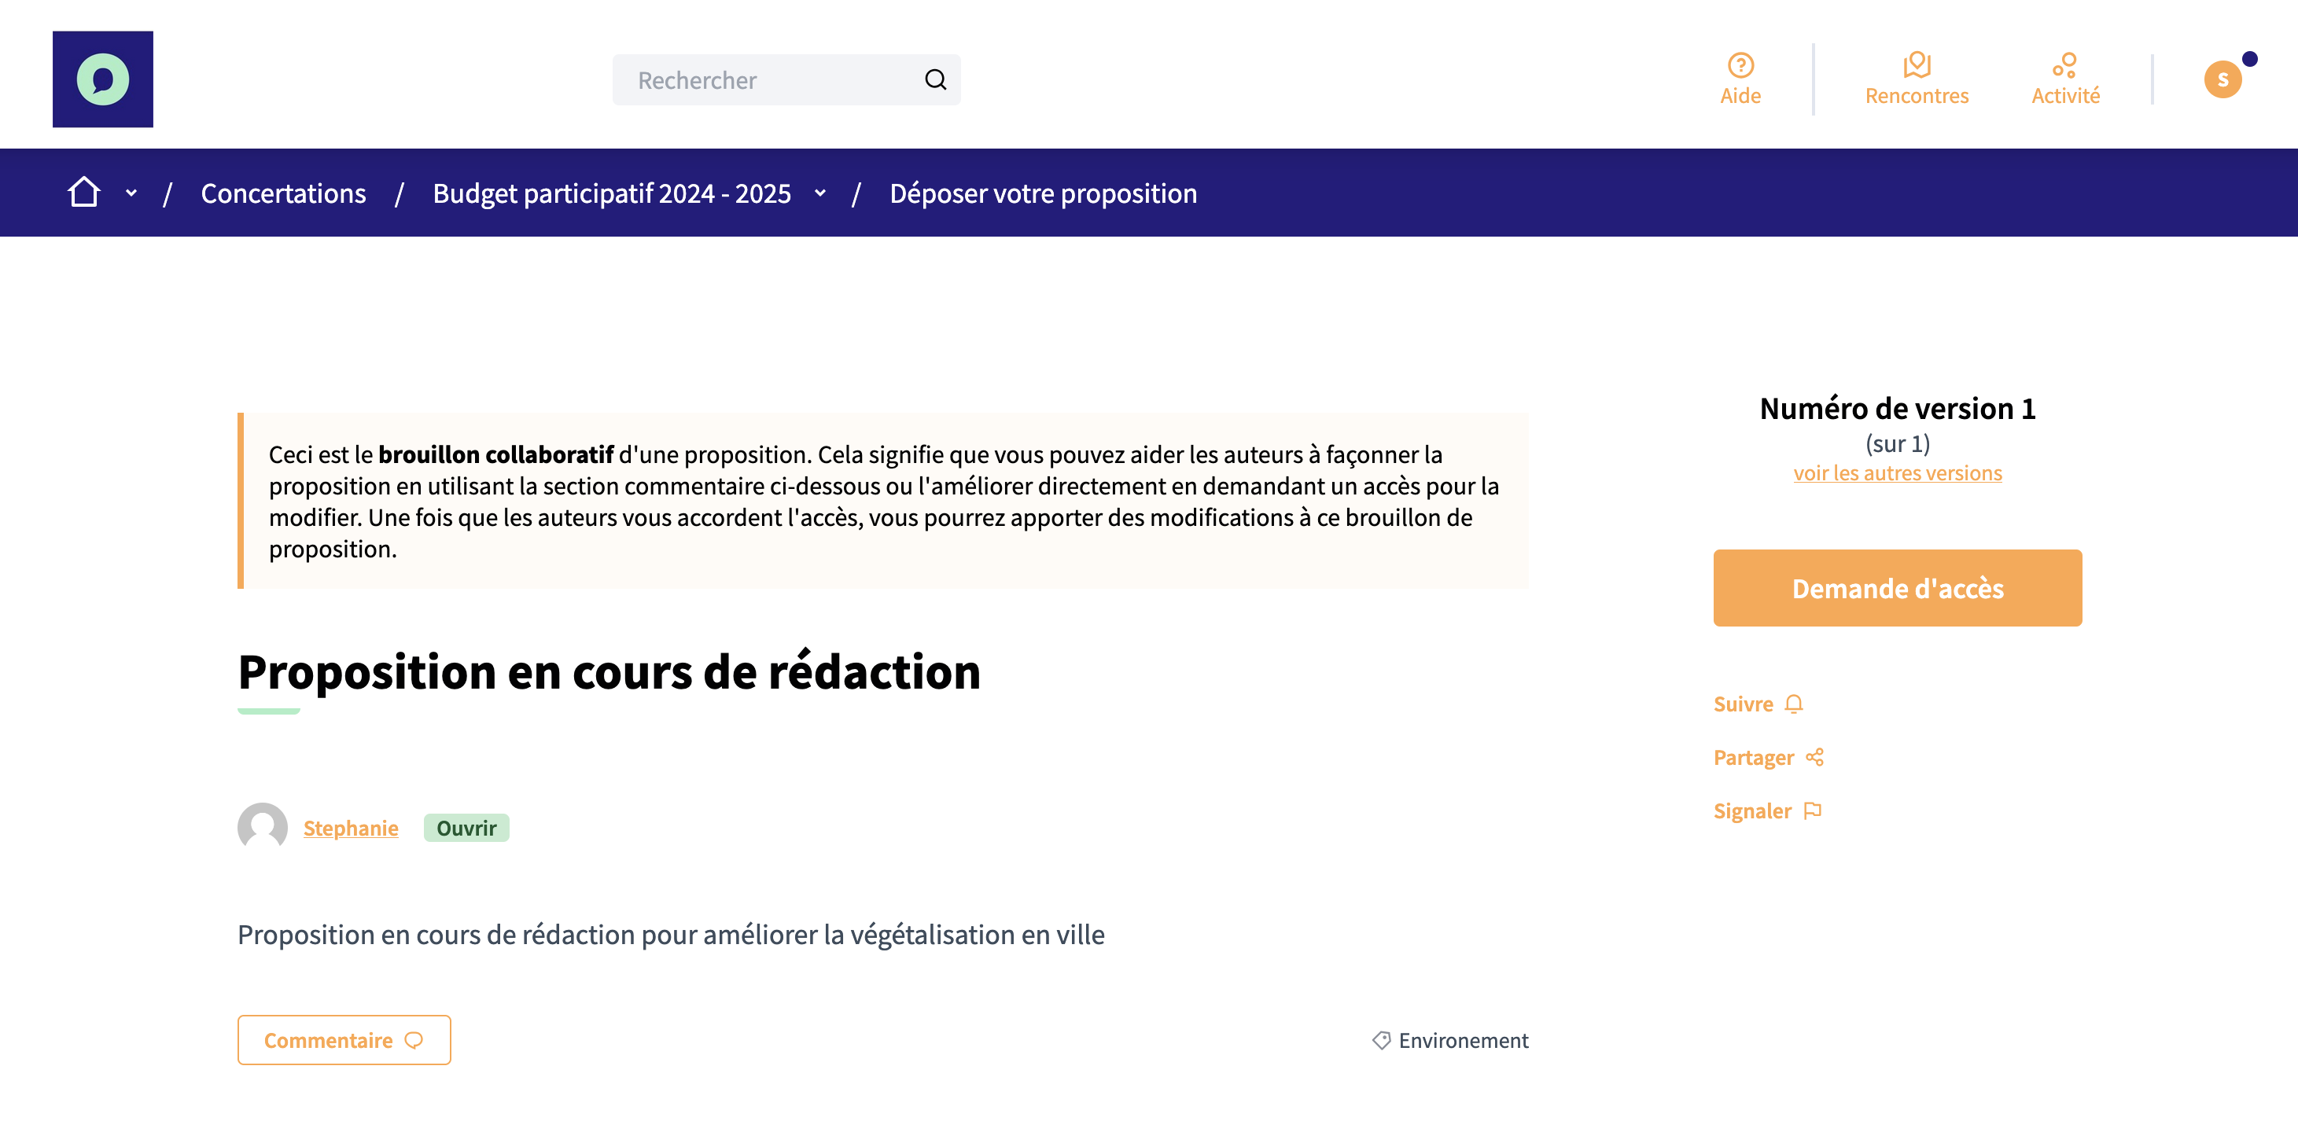Click Stephanie's gray avatar picture
The width and height of the screenshot is (2298, 1121).
[x=262, y=827]
